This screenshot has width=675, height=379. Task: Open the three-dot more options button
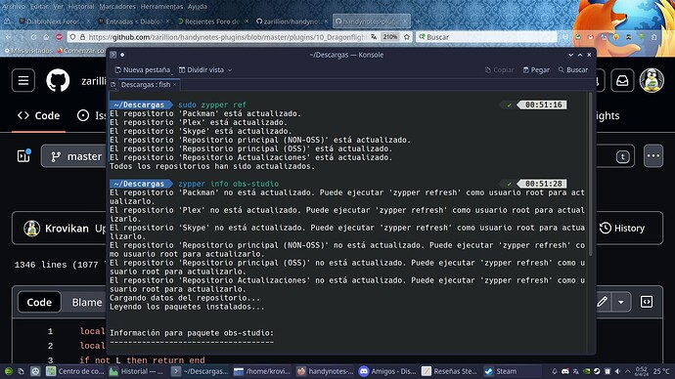tap(653, 156)
